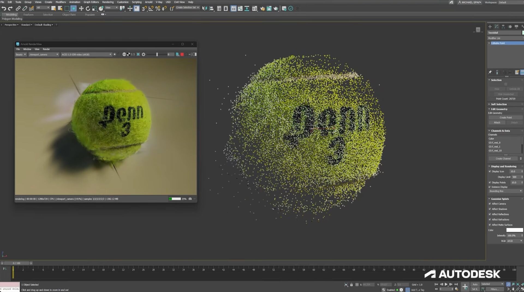Open the Create tab plus icon in command panel
The width and height of the screenshot is (524, 292).
[490, 26]
